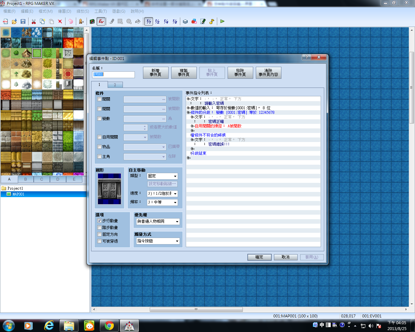
Task: Switch to Map editing mode icon
Action: [92, 21]
